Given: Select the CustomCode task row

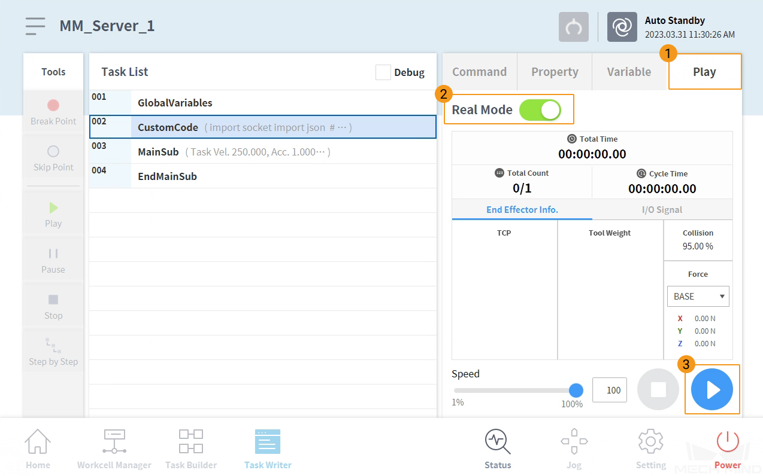Looking at the screenshot, I should click(x=263, y=127).
